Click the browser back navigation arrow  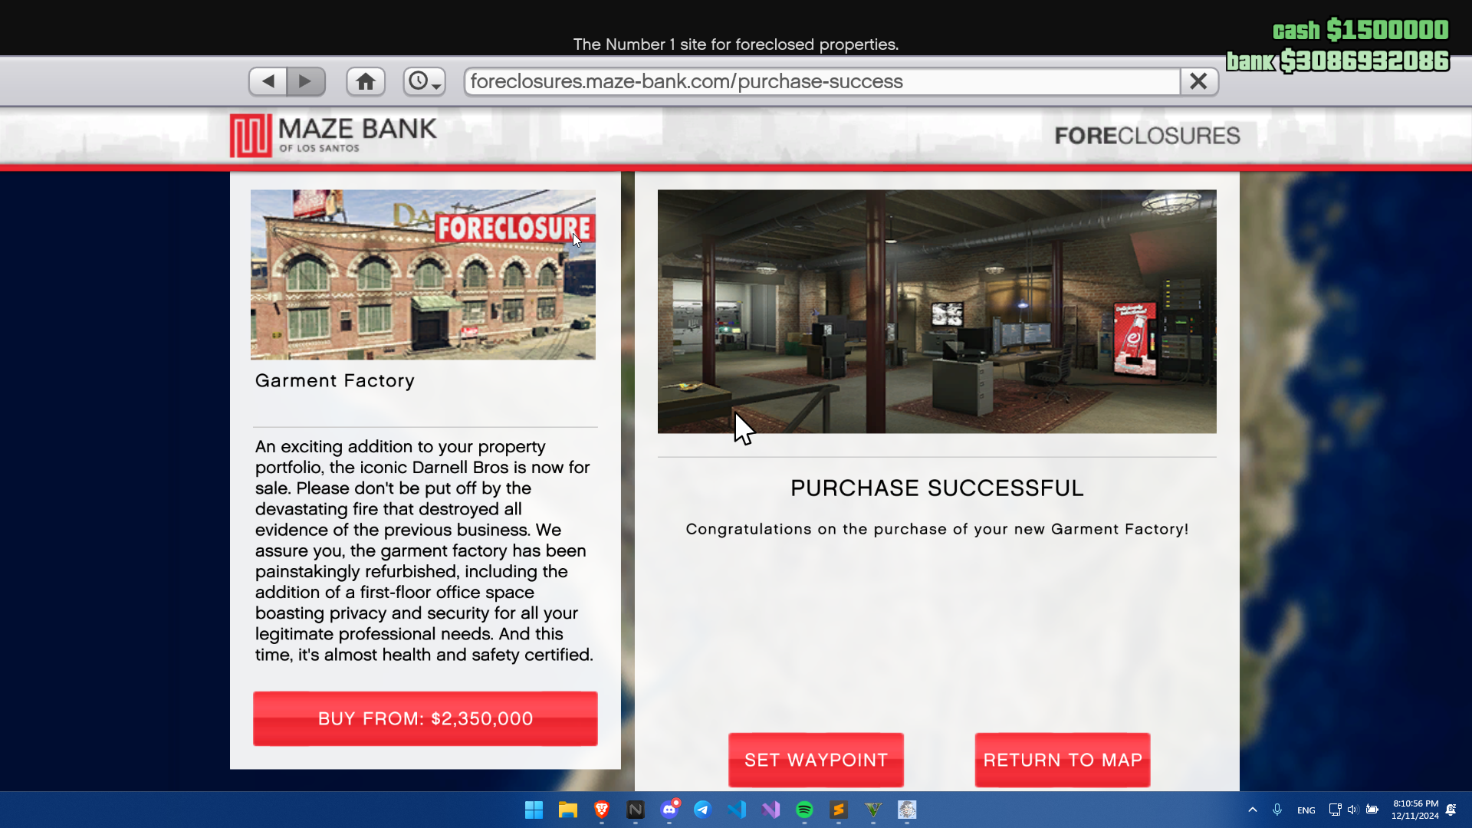[268, 80]
